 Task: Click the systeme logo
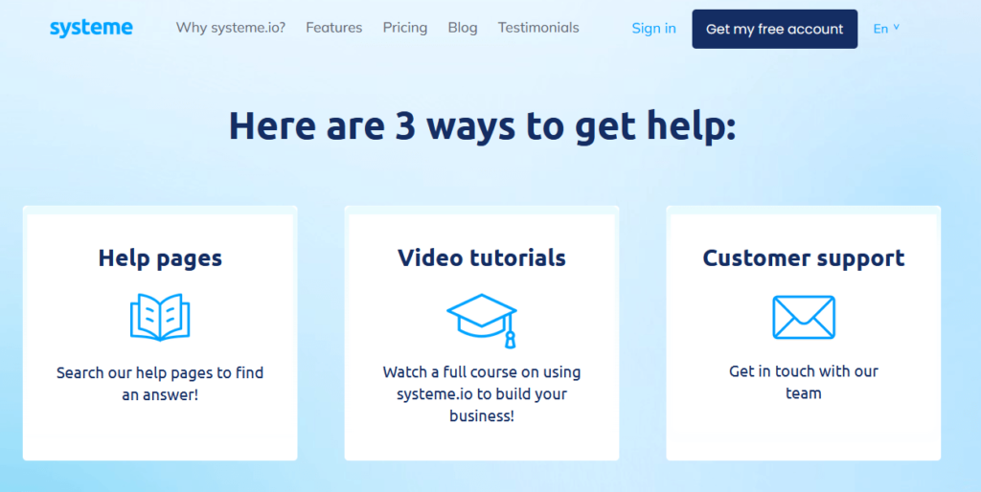pos(91,28)
